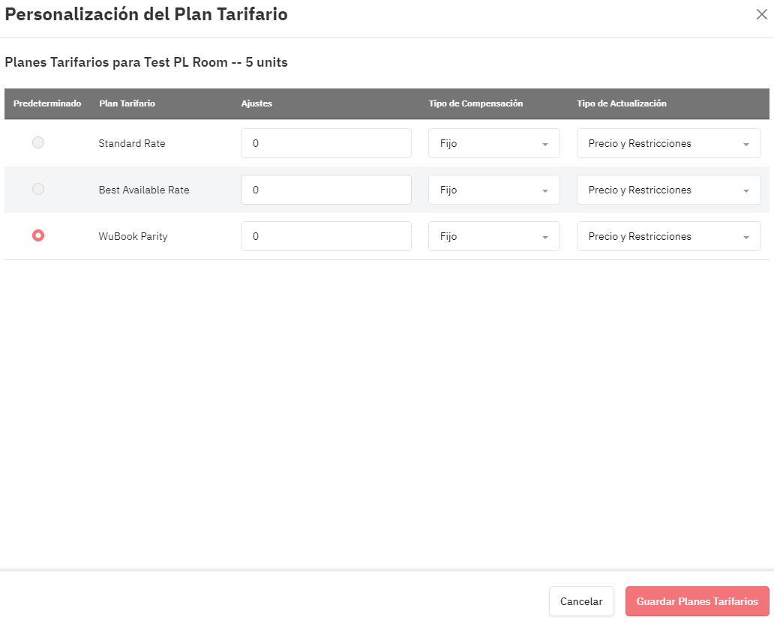Click the Ajustes column header

[256, 103]
